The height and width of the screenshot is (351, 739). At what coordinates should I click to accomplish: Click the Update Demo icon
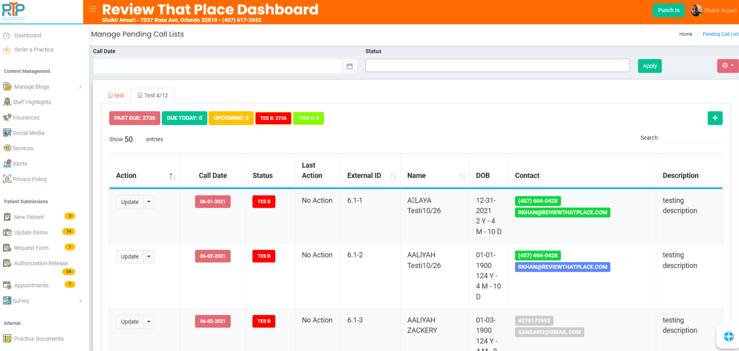(x=7, y=232)
